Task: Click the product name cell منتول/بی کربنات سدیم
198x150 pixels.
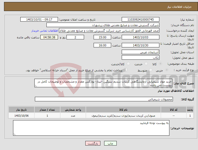Action: click(123, 116)
